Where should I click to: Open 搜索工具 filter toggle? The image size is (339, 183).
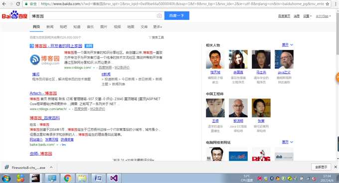tap(156, 37)
